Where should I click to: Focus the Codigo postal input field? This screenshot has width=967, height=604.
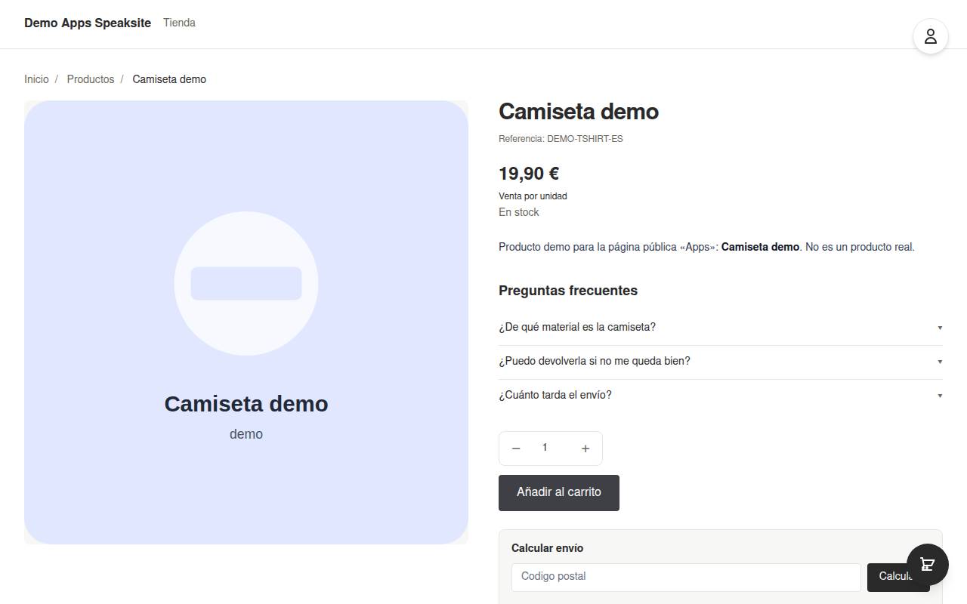click(686, 577)
